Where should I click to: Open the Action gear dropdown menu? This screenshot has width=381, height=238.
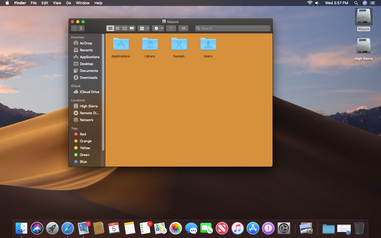point(158,28)
